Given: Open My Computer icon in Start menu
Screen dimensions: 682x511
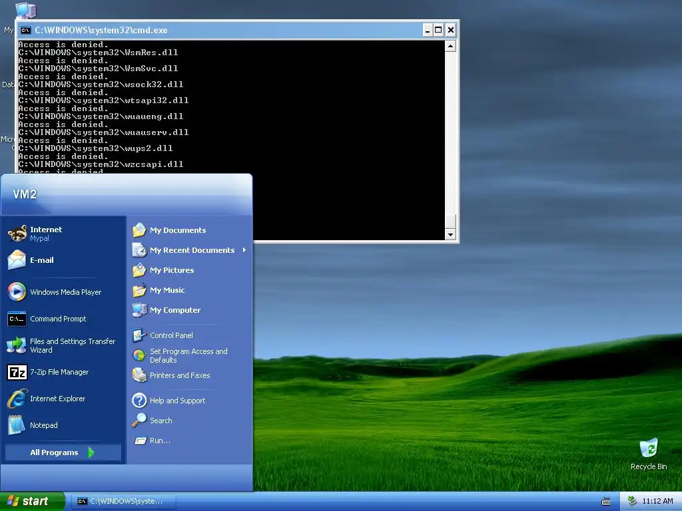Looking at the screenshot, I should pyautogui.click(x=139, y=310).
